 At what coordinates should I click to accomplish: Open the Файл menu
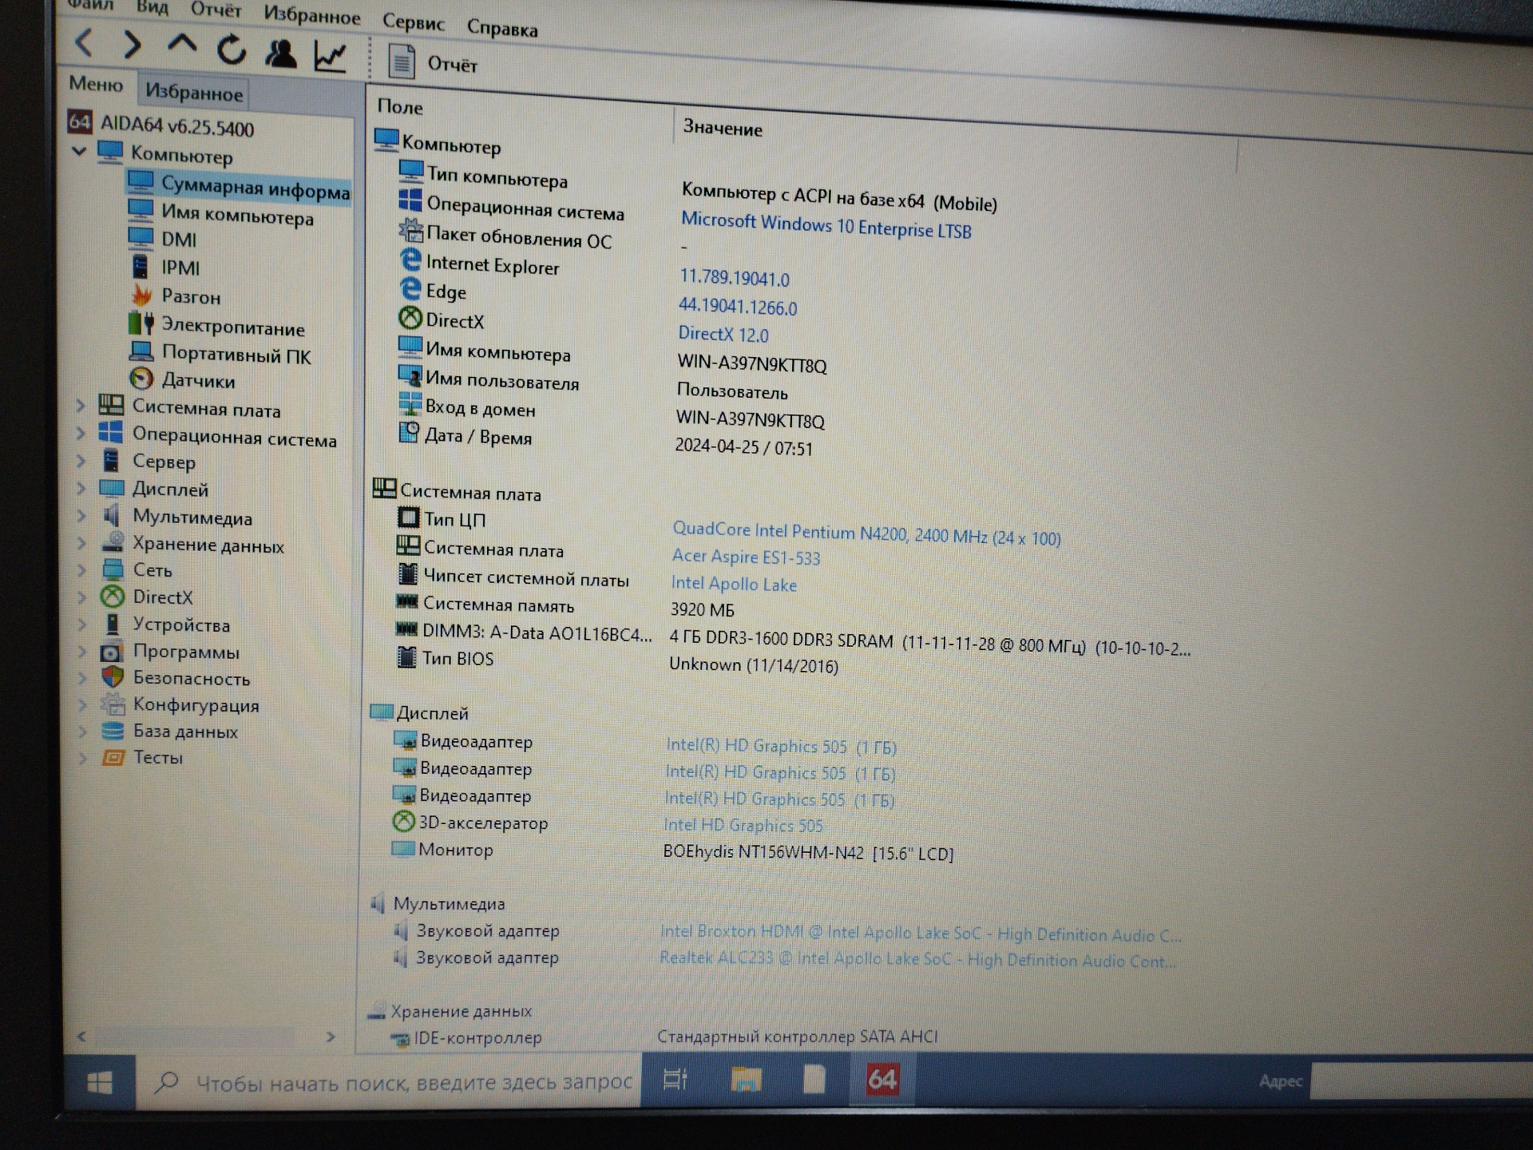pyautogui.click(x=89, y=5)
